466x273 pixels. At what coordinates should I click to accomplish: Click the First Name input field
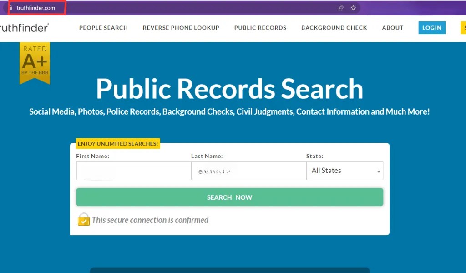(x=134, y=171)
